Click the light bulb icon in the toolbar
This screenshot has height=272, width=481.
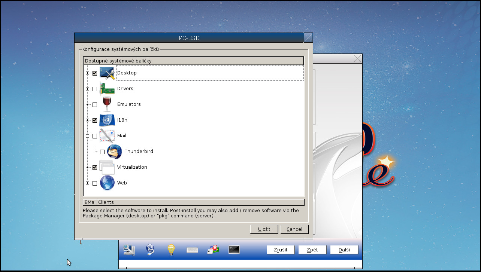(171, 250)
